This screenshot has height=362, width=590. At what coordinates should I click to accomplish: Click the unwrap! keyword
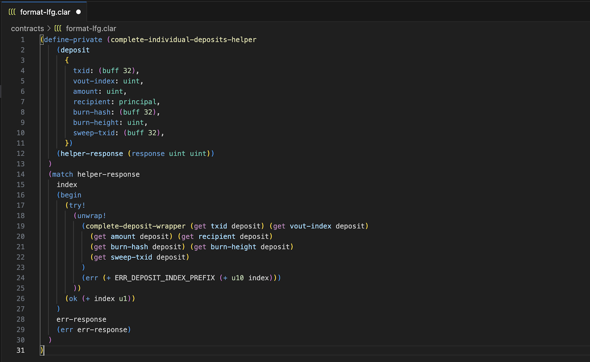(x=92, y=216)
